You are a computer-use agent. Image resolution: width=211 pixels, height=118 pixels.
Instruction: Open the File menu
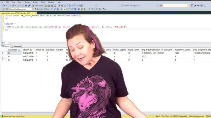2,2
